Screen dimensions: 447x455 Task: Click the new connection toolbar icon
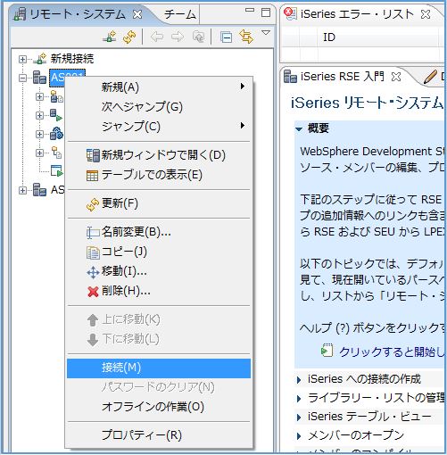coord(110,37)
